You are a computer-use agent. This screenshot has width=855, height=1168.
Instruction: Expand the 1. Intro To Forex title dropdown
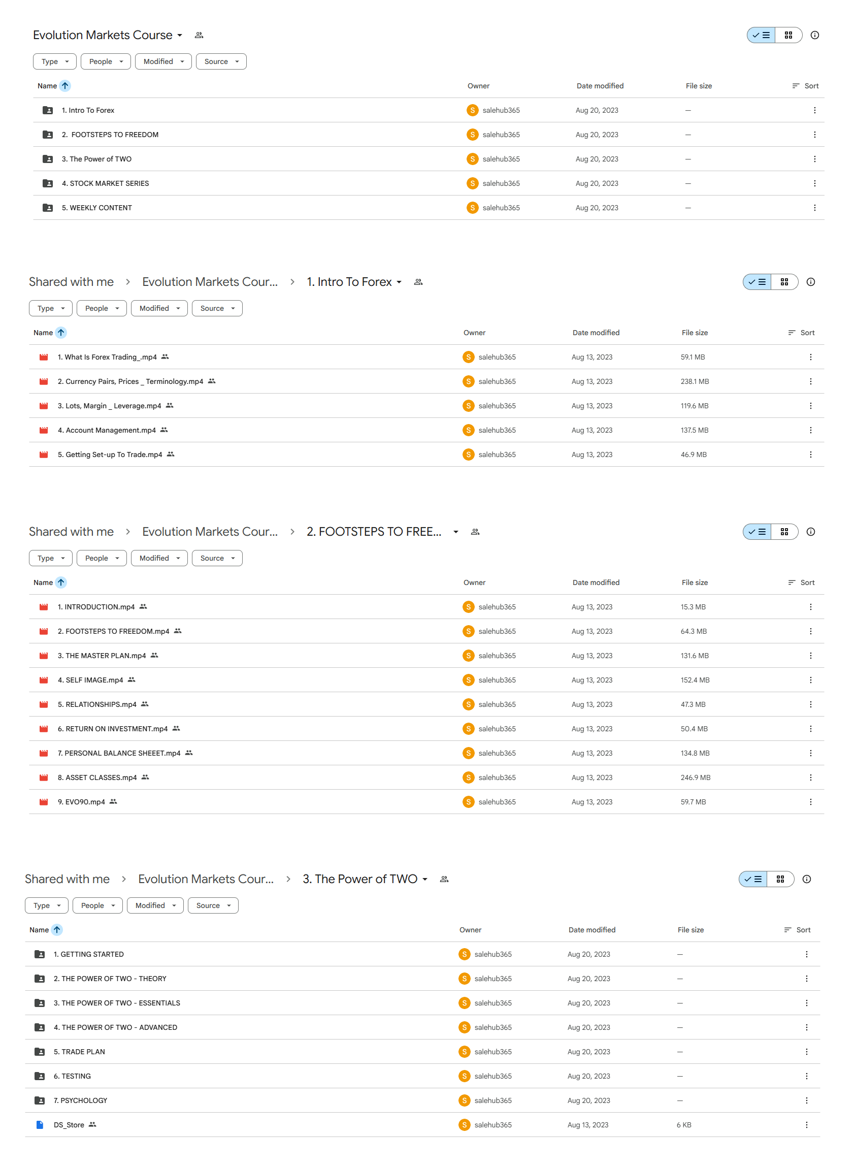tap(399, 282)
